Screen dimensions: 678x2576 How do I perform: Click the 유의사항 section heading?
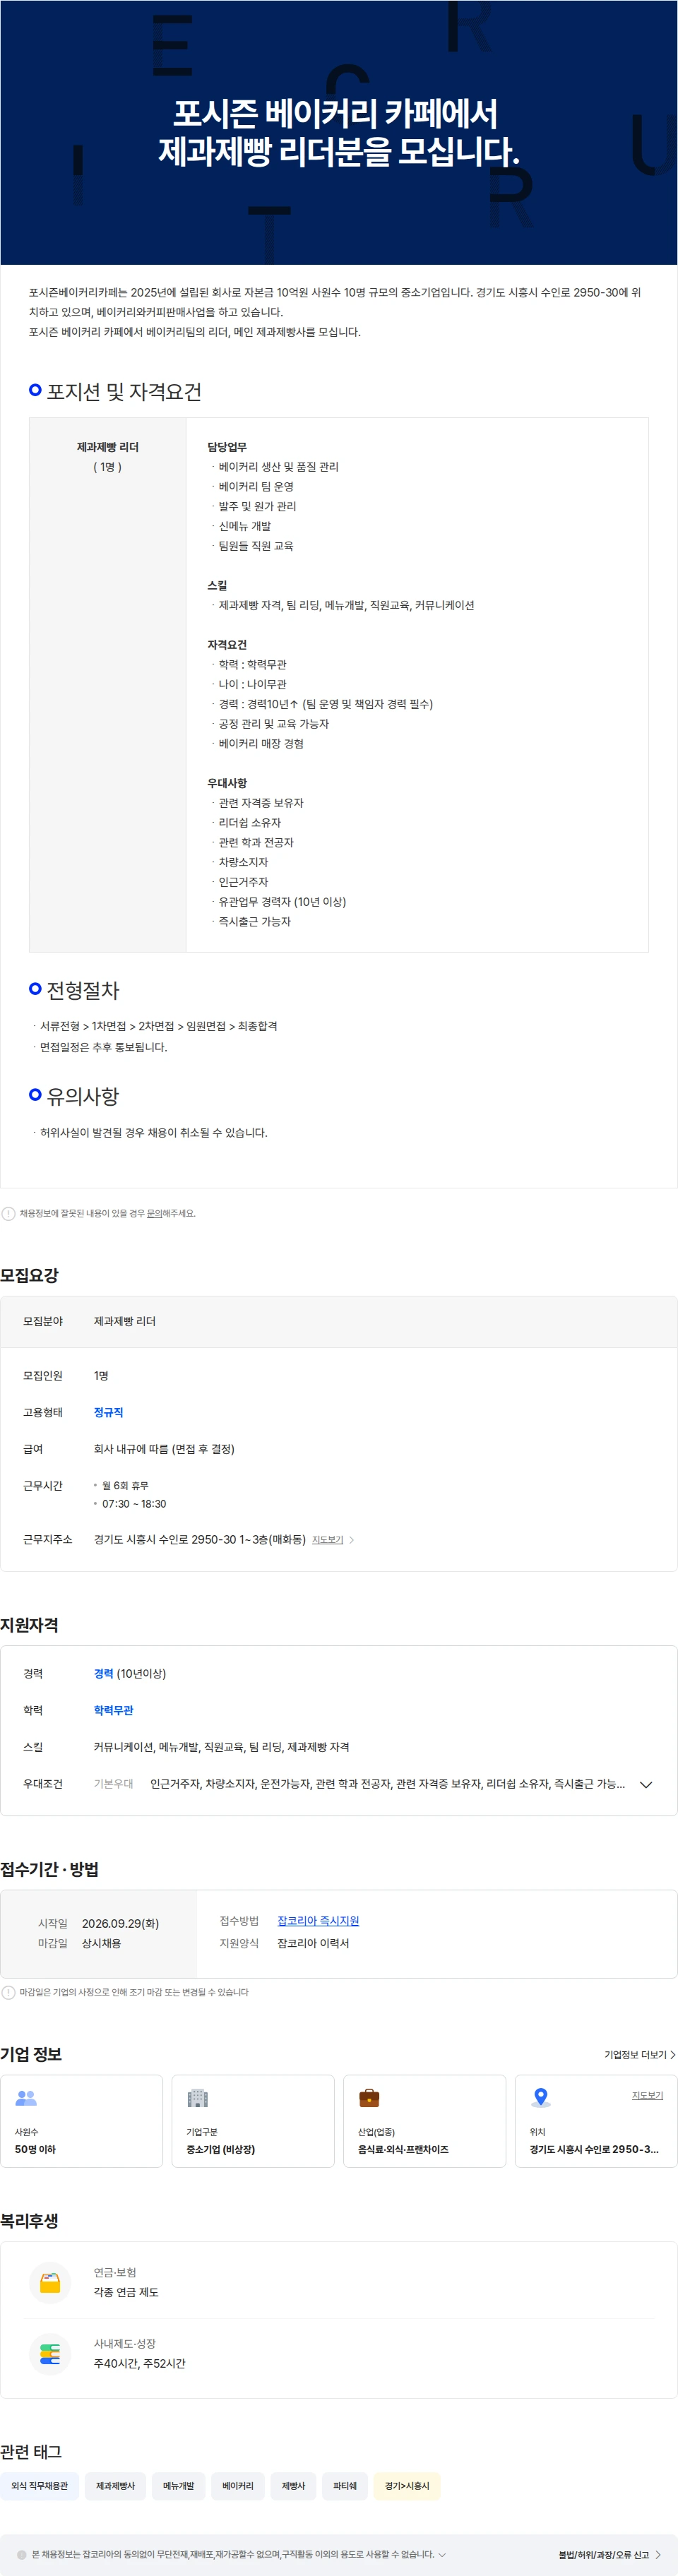[x=83, y=1096]
